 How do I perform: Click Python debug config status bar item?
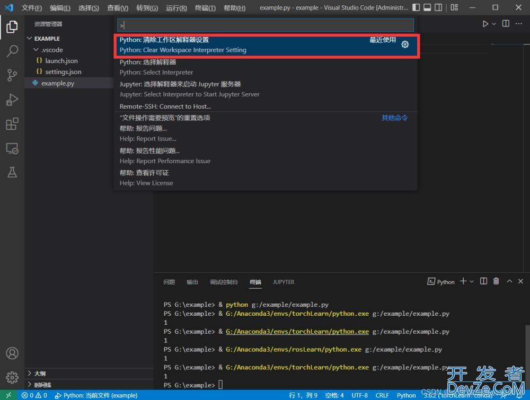96,395
